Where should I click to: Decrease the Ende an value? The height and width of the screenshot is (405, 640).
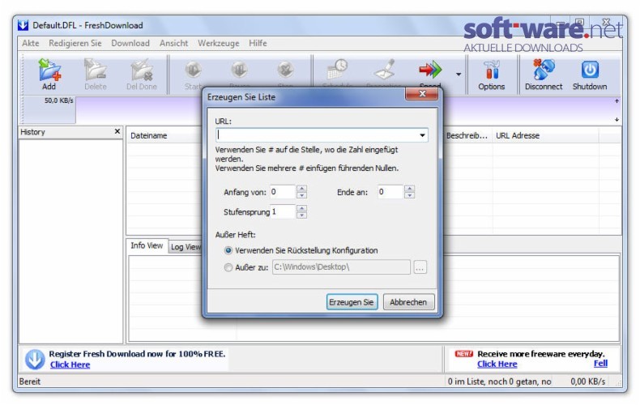pos(409,195)
